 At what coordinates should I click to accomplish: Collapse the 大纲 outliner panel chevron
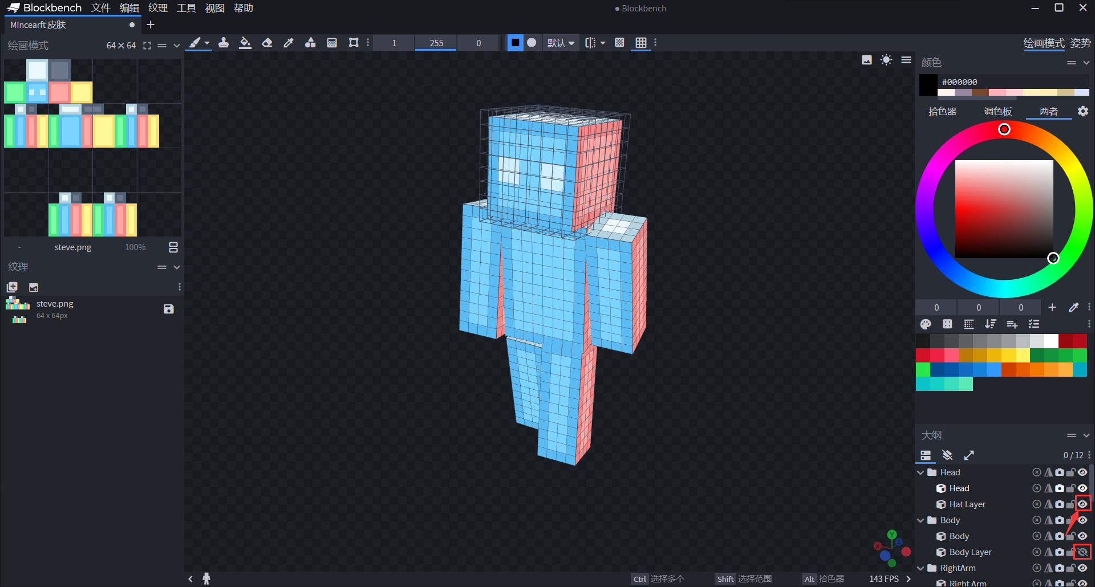(x=1086, y=435)
